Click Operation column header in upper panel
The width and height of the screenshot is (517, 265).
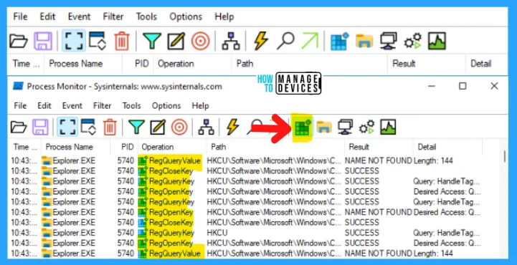coord(192,64)
